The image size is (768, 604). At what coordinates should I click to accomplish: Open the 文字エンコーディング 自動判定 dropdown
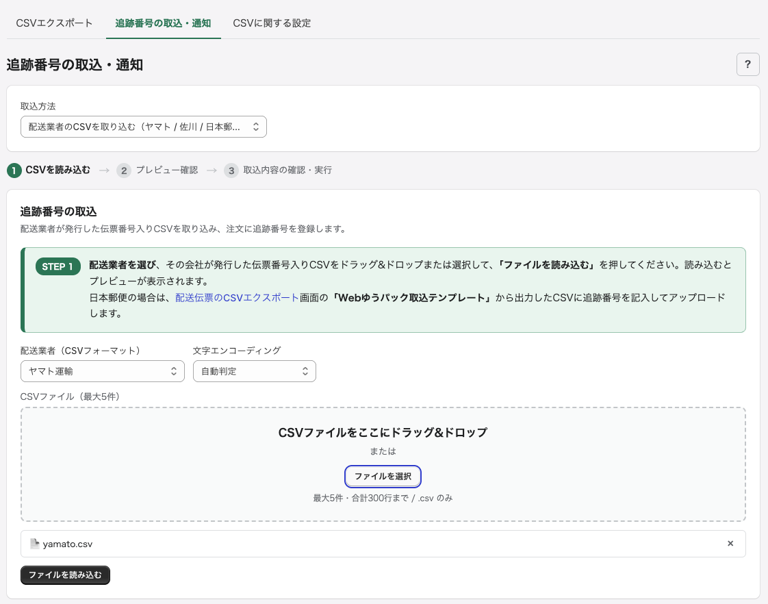pos(254,371)
